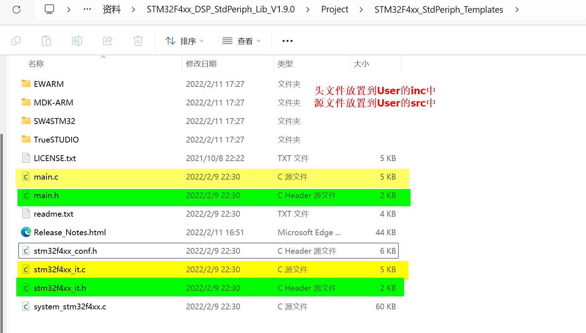Click the LICENSE.txt file icon

click(x=26, y=158)
